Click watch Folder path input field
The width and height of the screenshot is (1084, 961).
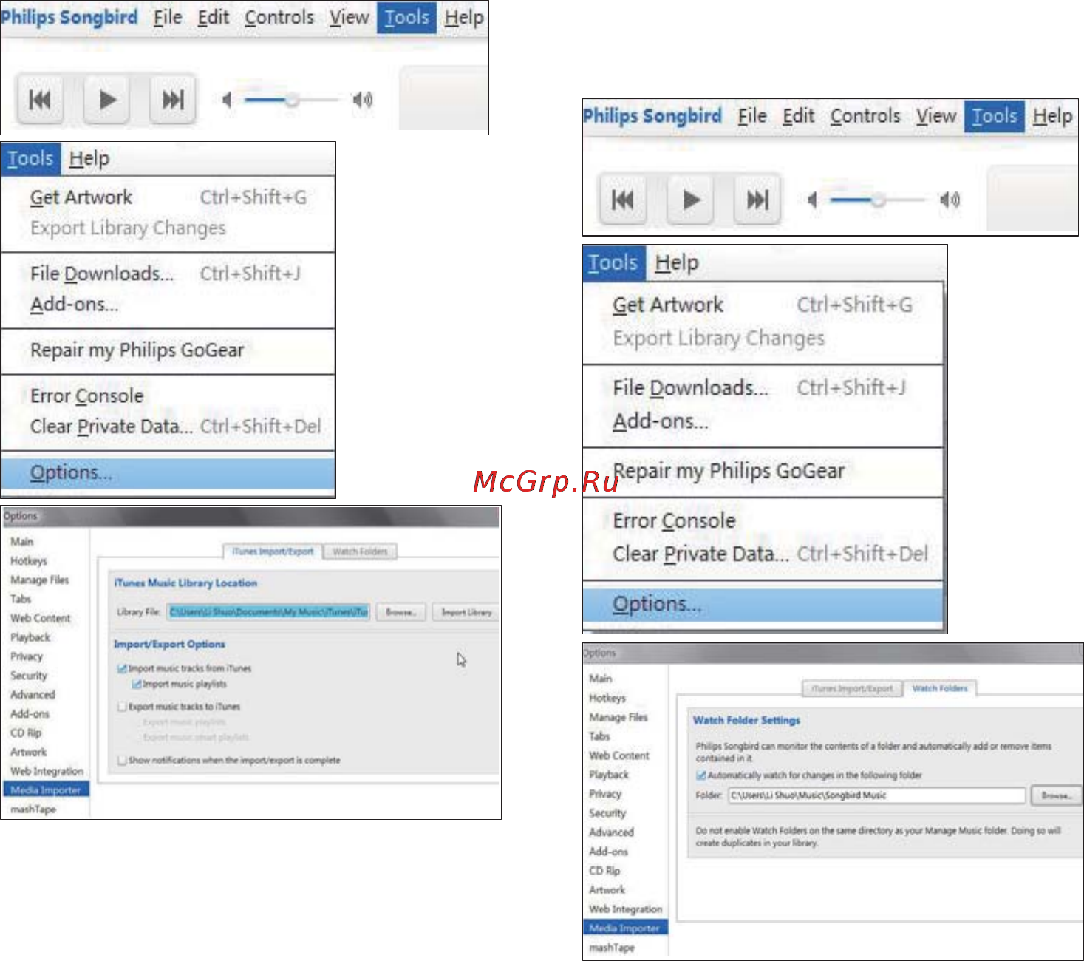click(x=877, y=795)
